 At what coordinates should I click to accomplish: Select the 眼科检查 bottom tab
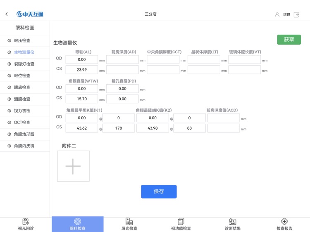coord(78,224)
